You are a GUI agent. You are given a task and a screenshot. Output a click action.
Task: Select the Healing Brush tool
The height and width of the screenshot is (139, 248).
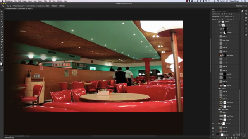point(2,27)
